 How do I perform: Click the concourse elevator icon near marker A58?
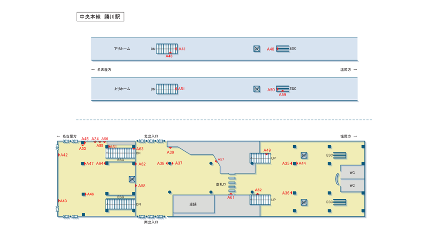132,179
